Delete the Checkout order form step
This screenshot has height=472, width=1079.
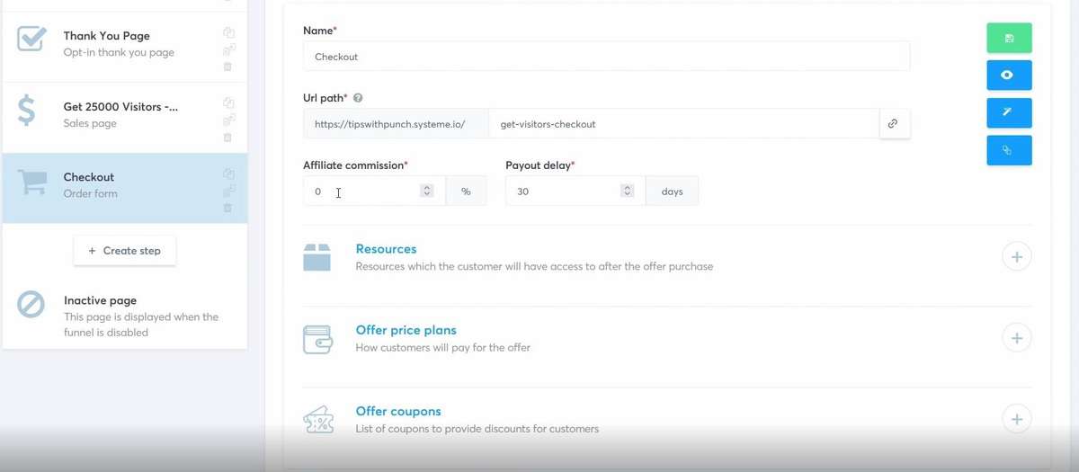click(227, 208)
